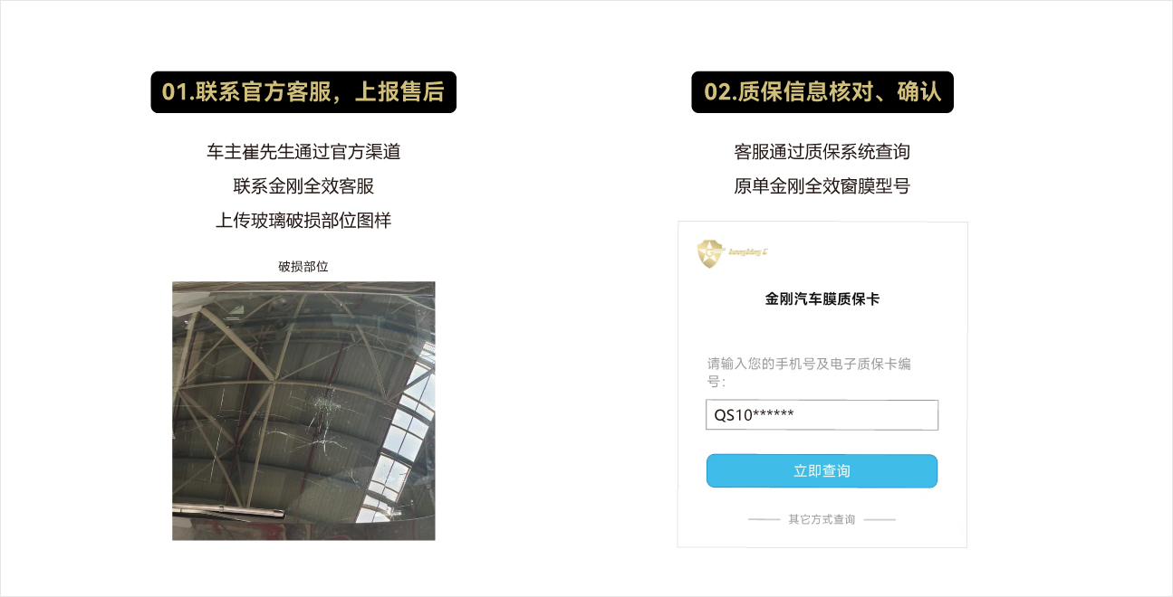Screen dimensions: 1173x597
Task: Click the gold shield star logo
Action: 711,253
